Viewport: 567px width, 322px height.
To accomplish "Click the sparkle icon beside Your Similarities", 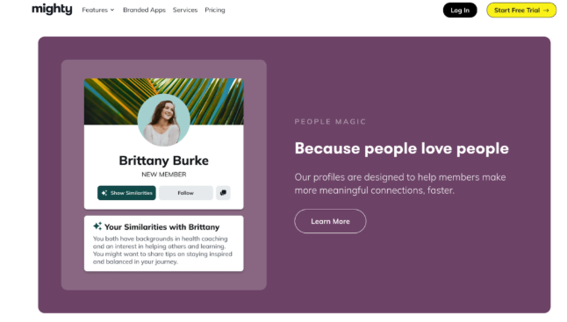I will (97, 226).
